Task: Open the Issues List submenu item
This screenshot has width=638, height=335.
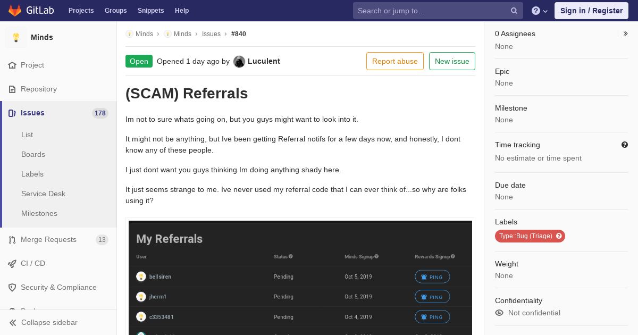Action: point(27,135)
